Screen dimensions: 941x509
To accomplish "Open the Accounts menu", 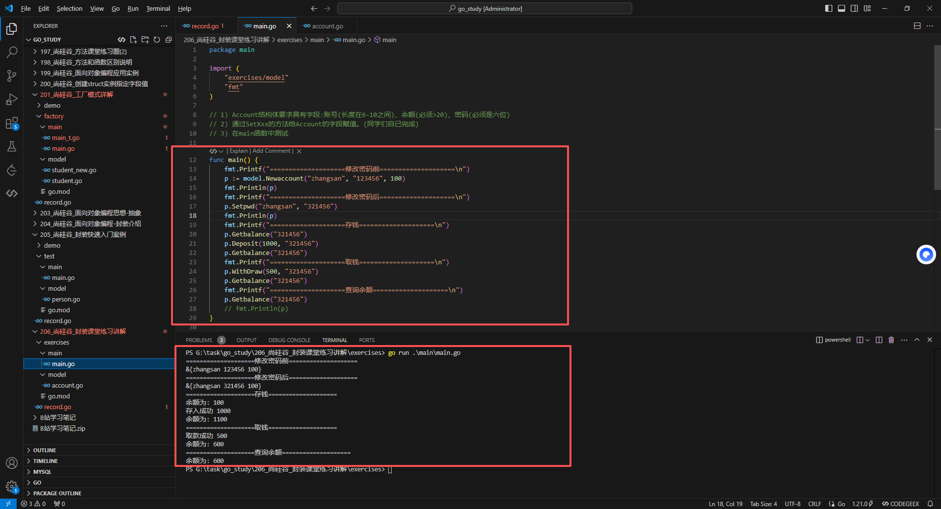I will coord(12,463).
